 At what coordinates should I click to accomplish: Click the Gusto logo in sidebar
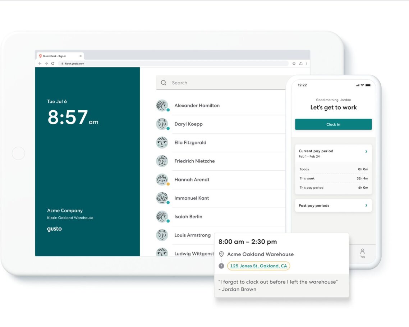[x=54, y=229]
